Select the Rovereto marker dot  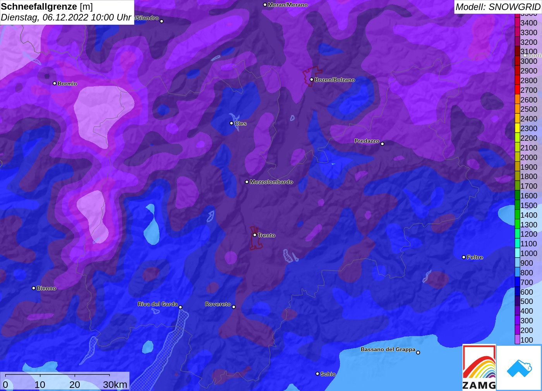point(234,307)
